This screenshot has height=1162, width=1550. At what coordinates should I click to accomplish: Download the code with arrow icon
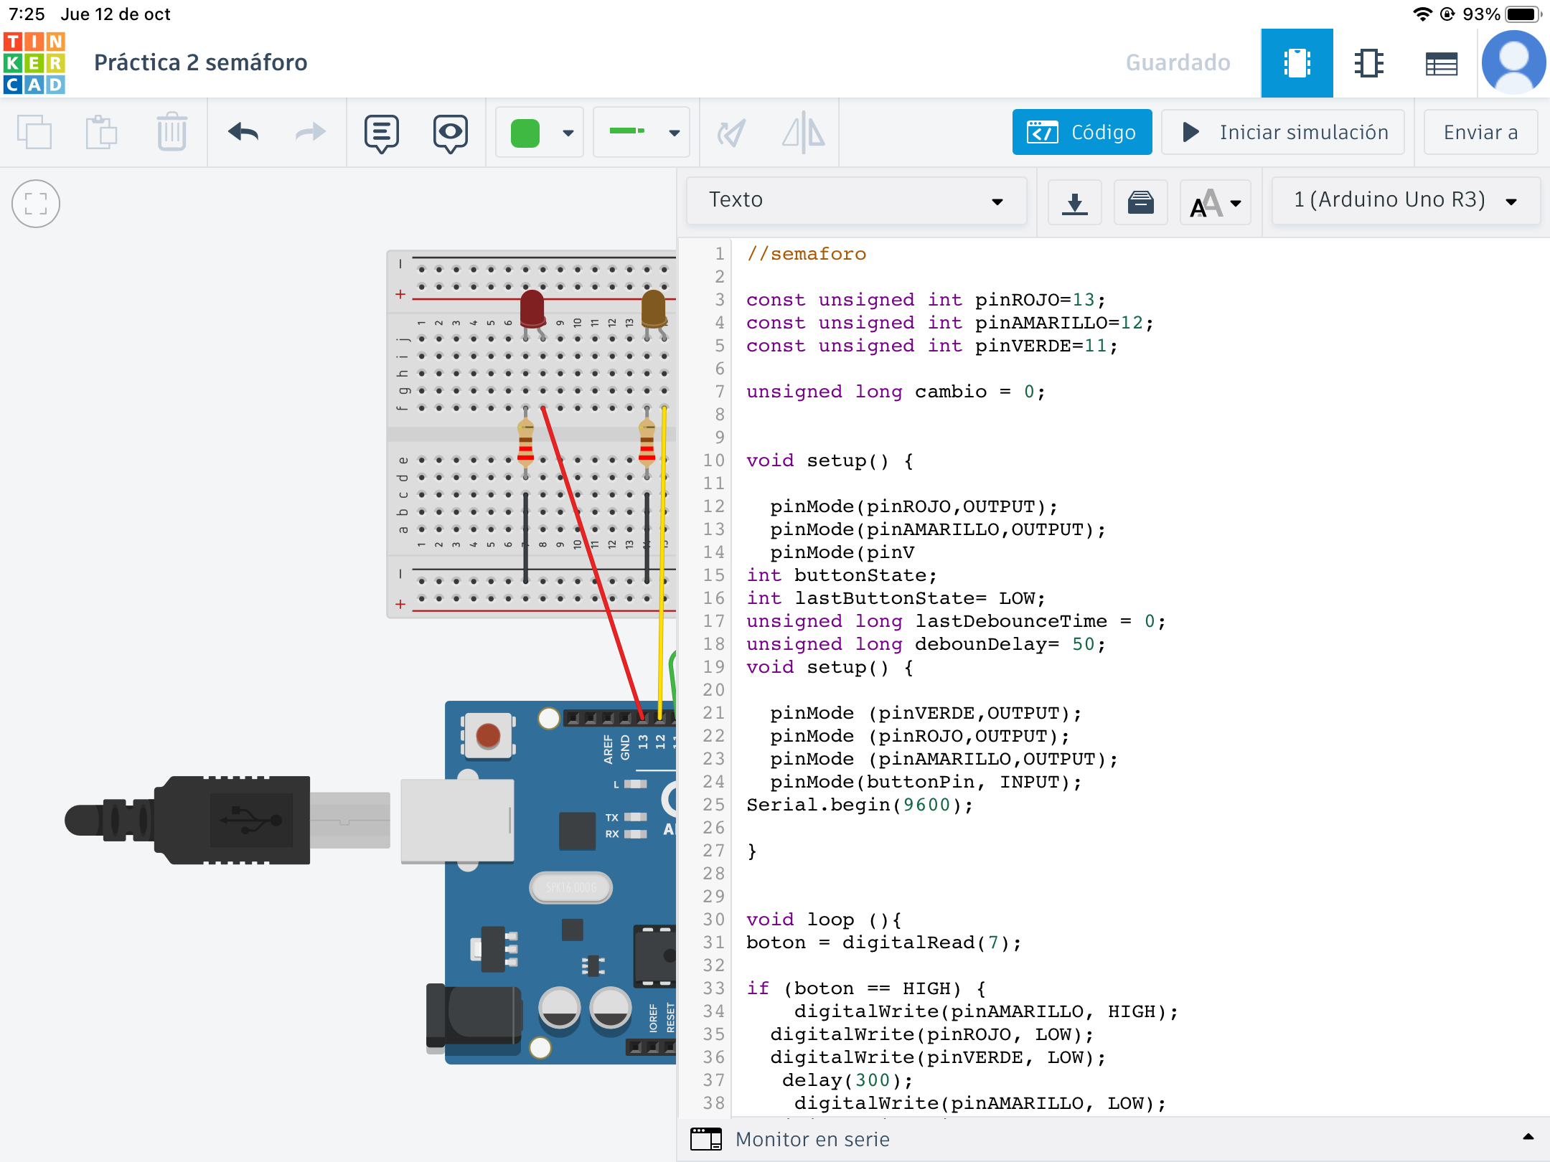pos(1074,202)
